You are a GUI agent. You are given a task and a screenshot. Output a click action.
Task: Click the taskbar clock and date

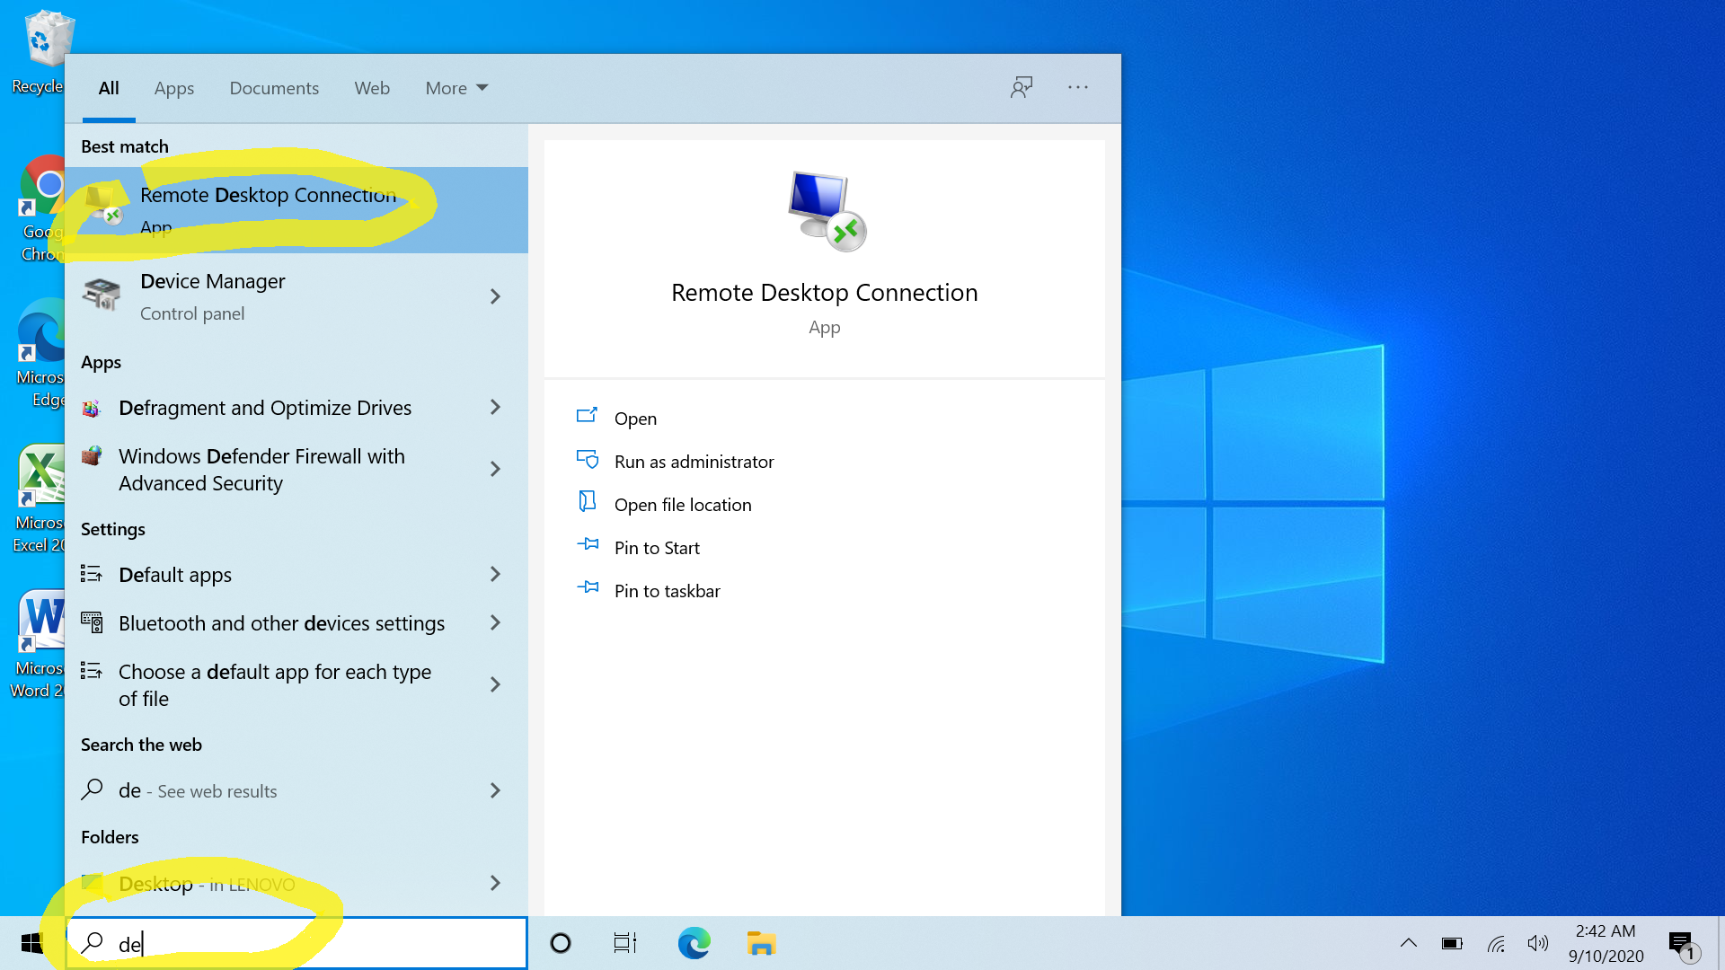pyautogui.click(x=1606, y=943)
